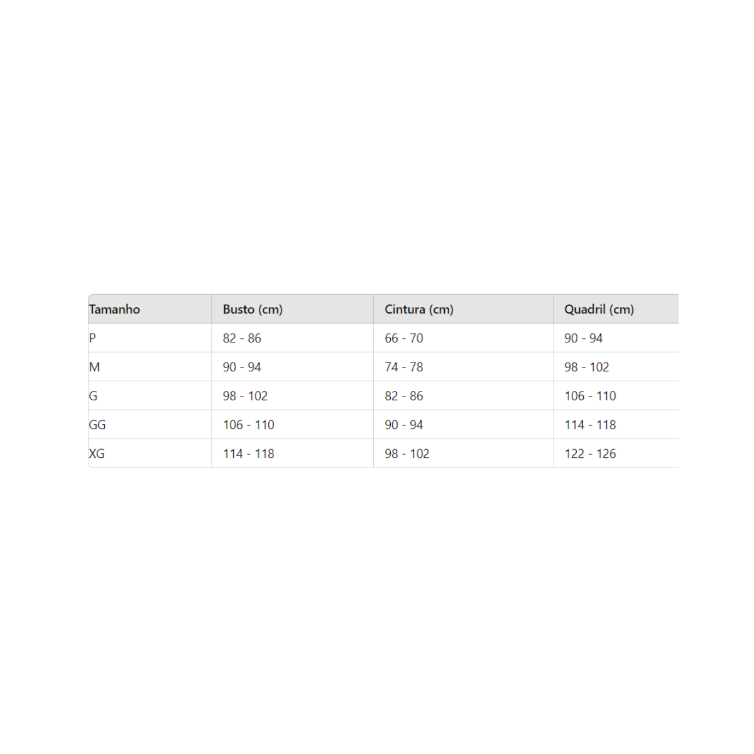The height and width of the screenshot is (754, 754).
Task: Click the hip value 114 - 118 for GG
Action: click(x=590, y=425)
